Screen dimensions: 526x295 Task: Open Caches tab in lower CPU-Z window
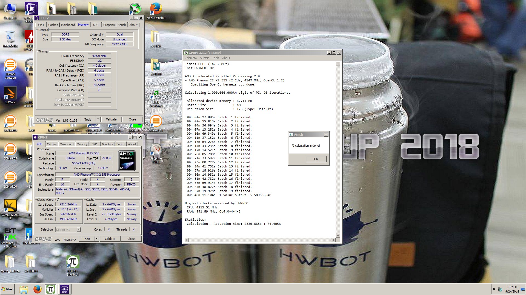pos(52,144)
